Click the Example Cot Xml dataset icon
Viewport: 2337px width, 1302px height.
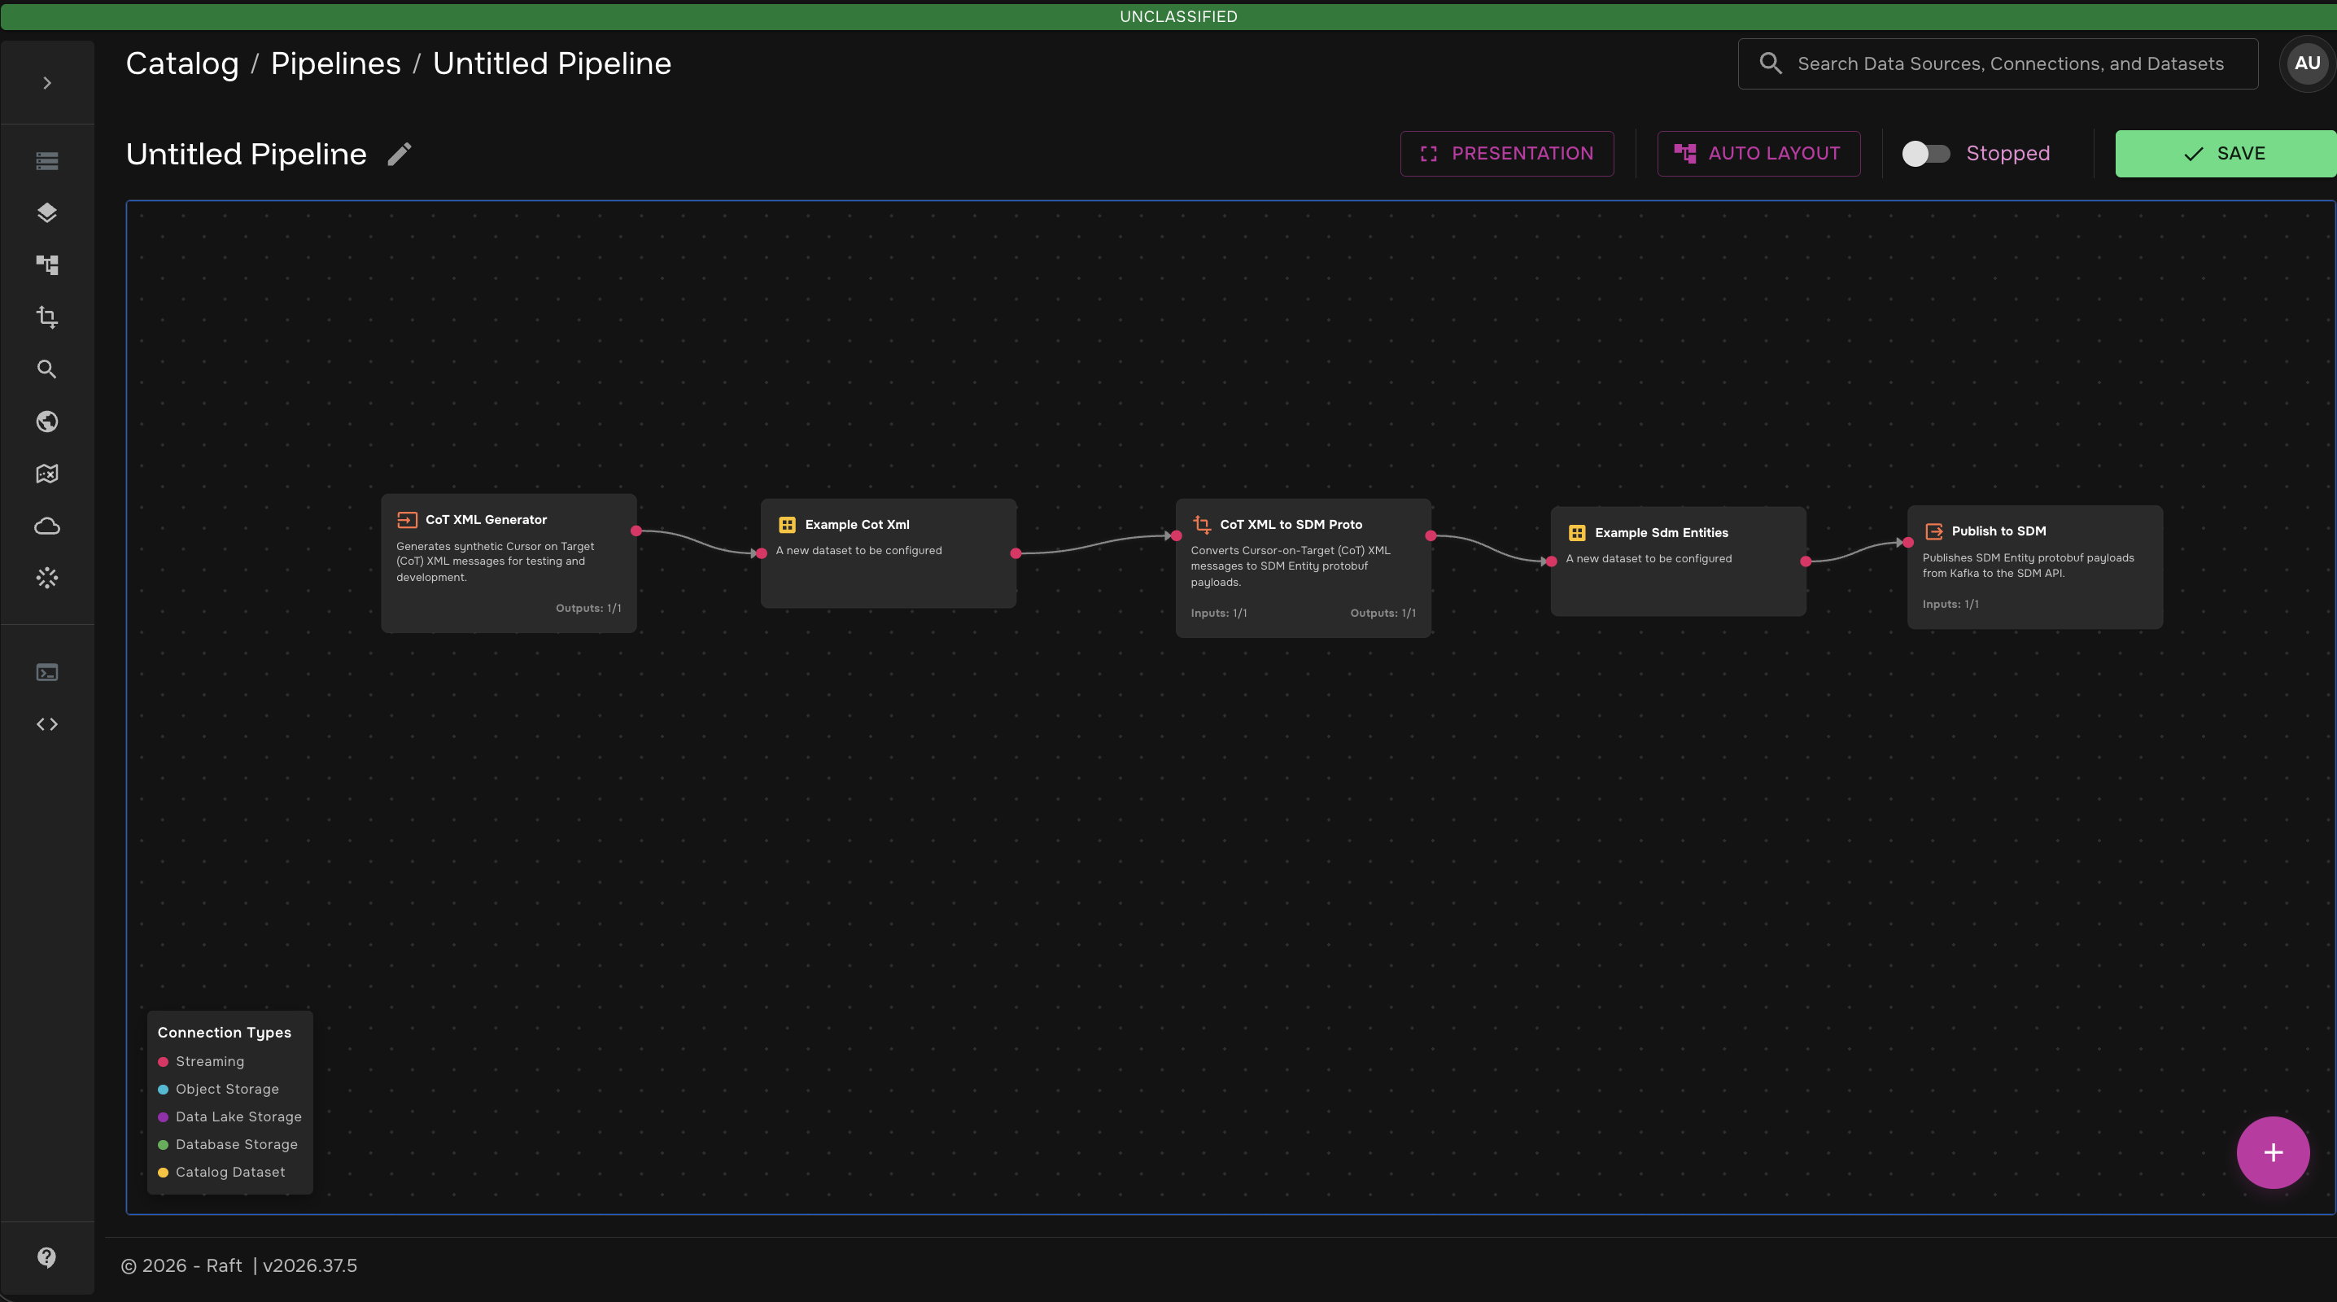click(788, 524)
